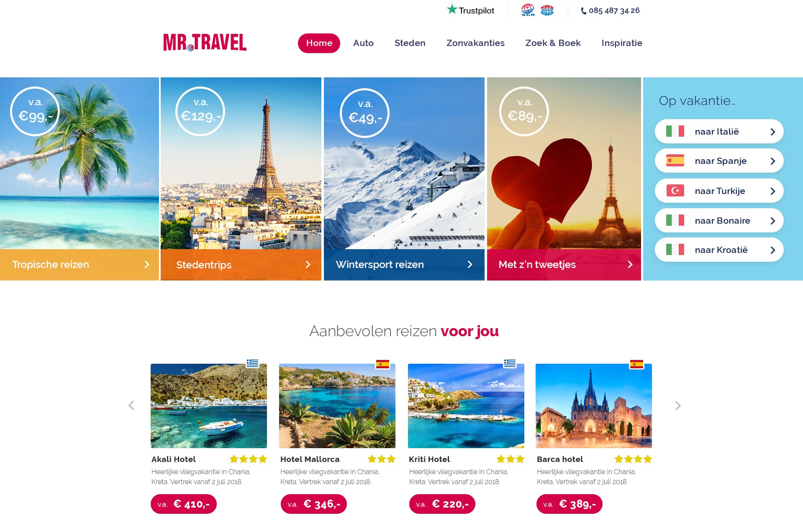Image resolution: width=803 pixels, height=523 pixels.
Task: Click the Mr. Travel logo
Action: (x=205, y=43)
